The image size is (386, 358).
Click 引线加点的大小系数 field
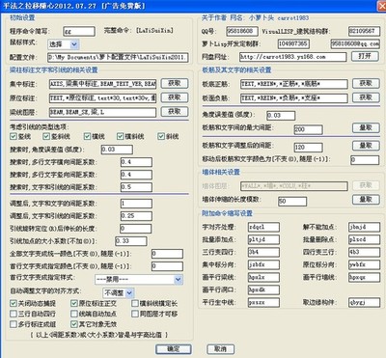tap(131, 241)
